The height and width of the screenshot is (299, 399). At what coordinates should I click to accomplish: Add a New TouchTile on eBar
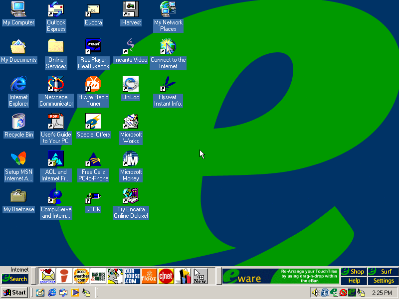200,276
